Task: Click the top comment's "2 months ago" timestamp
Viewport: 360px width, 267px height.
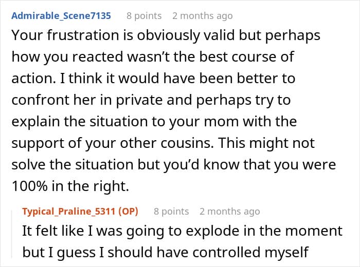Action: click(202, 15)
